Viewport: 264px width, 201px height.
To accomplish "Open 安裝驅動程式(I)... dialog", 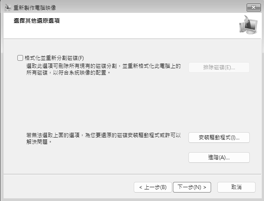I will (x=219, y=138).
